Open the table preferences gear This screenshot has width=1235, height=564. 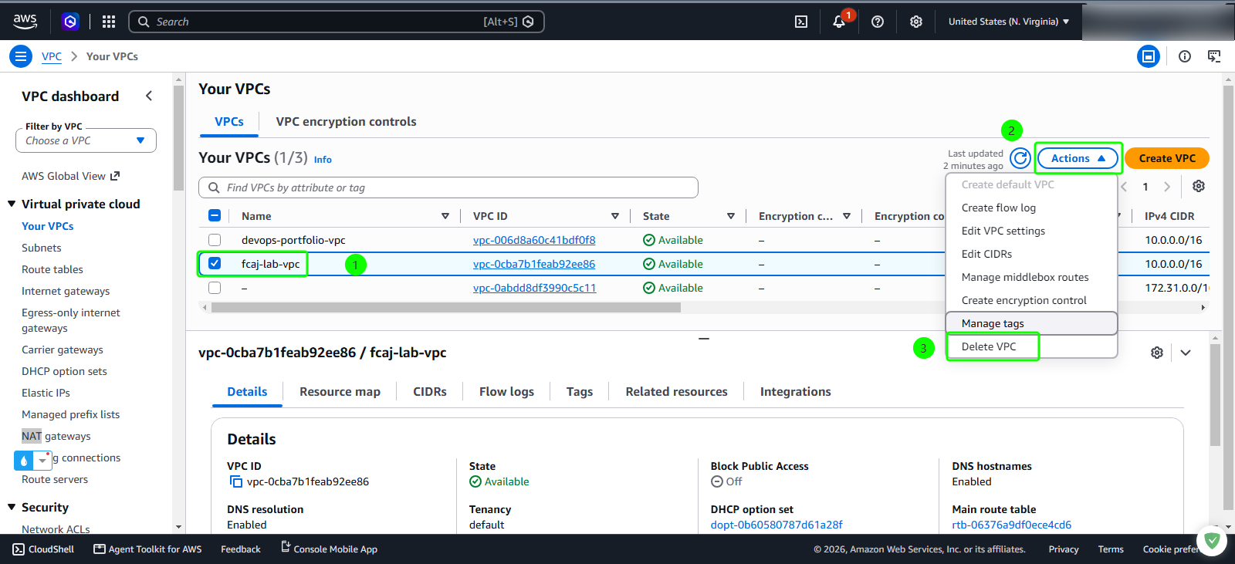pyautogui.click(x=1199, y=186)
